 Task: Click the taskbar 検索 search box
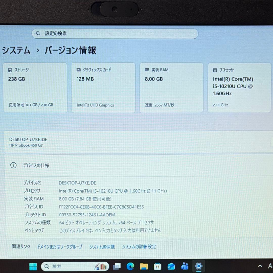[x=75, y=266]
